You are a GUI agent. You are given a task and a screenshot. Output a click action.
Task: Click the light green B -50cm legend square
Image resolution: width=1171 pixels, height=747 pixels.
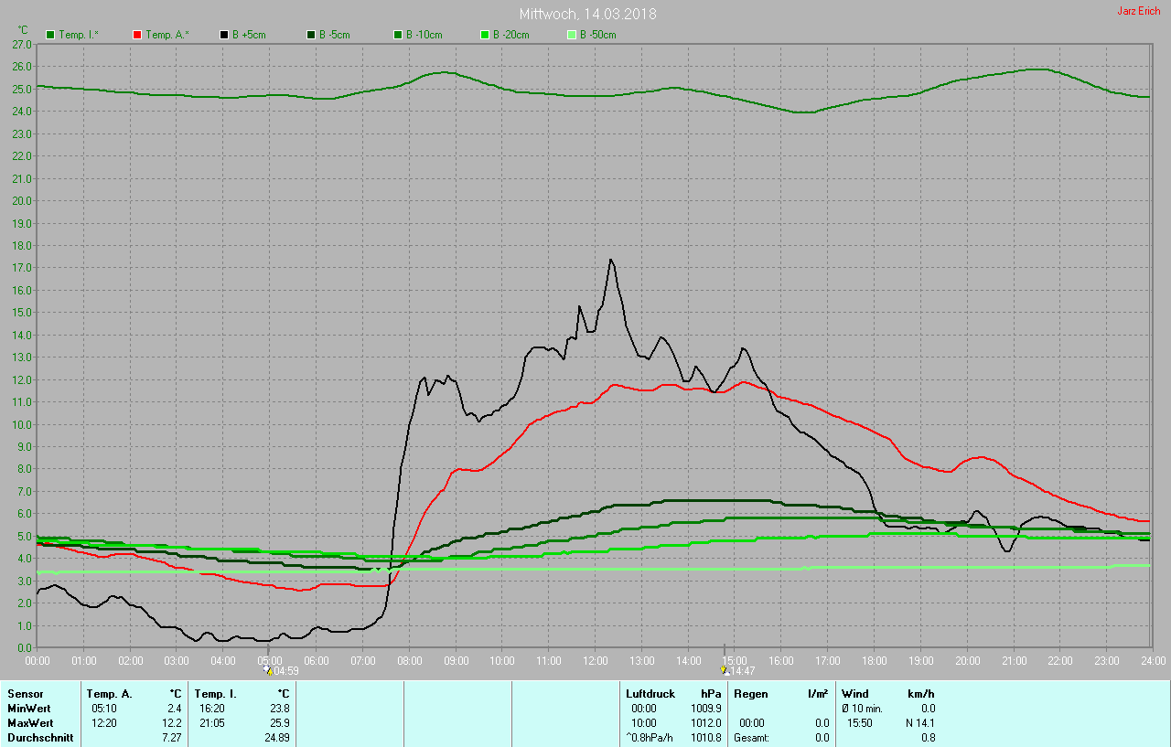coord(572,35)
